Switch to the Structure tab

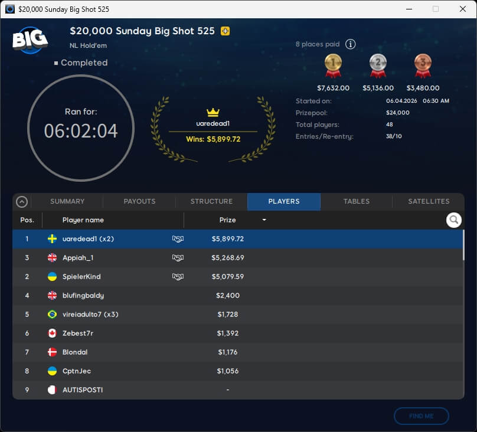[x=211, y=201]
